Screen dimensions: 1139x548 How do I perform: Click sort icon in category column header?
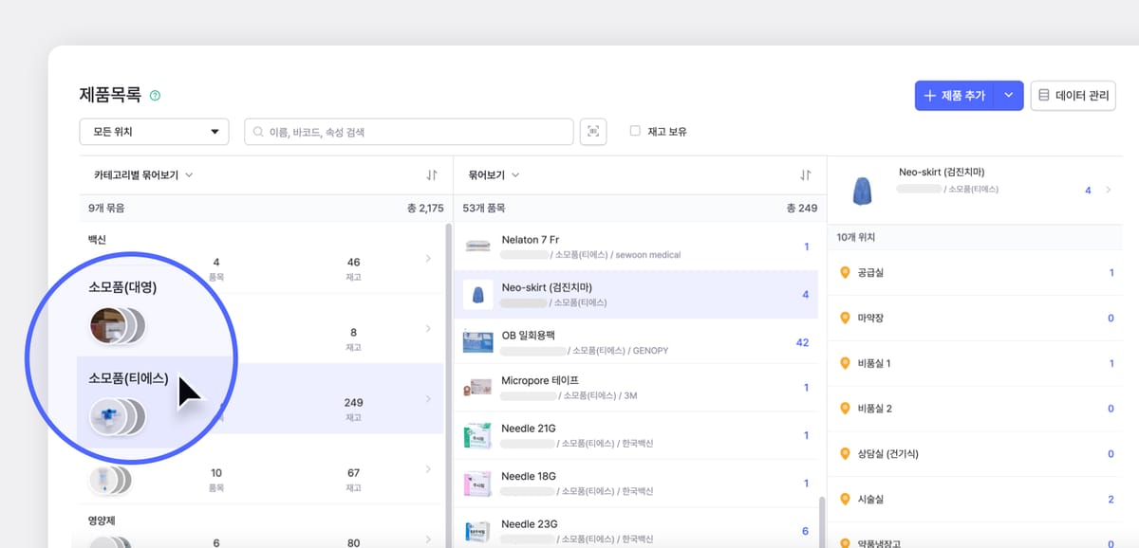pos(432,175)
